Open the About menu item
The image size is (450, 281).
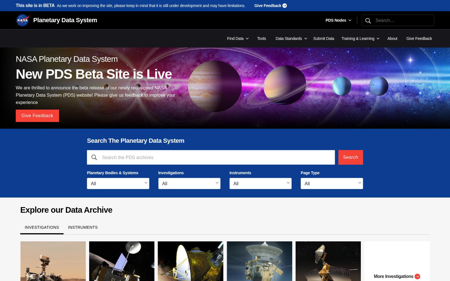click(392, 38)
